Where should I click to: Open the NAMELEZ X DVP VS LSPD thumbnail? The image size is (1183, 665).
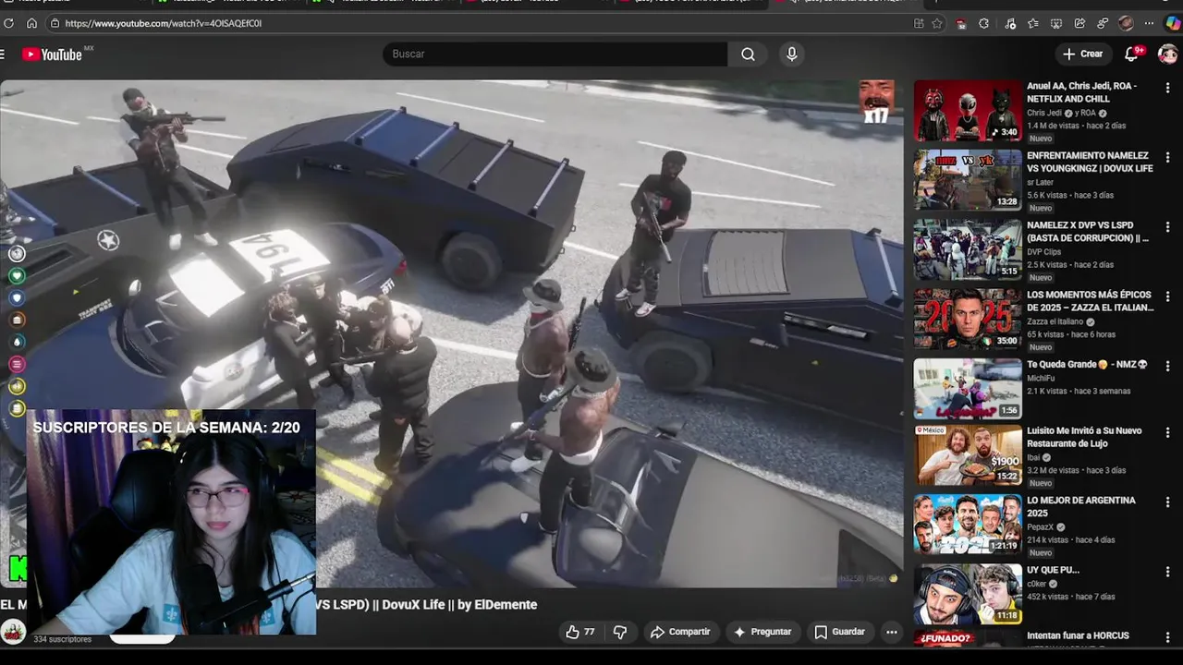[x=968, y=249]
